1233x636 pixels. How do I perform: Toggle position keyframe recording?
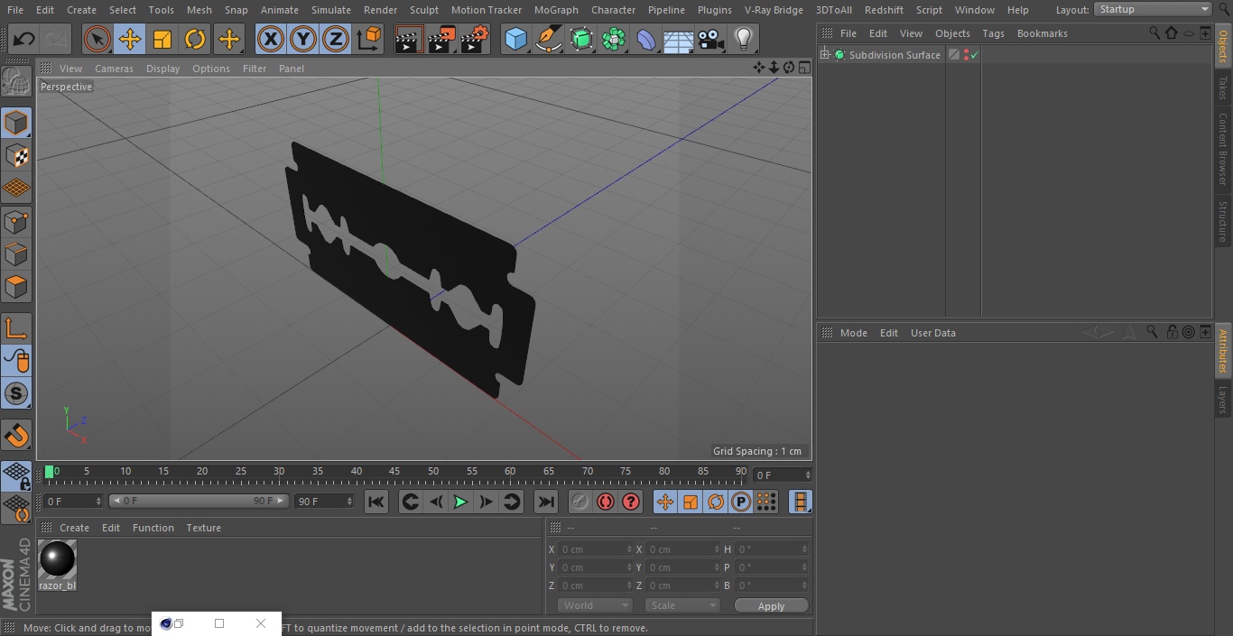click(x=665, y=502)
